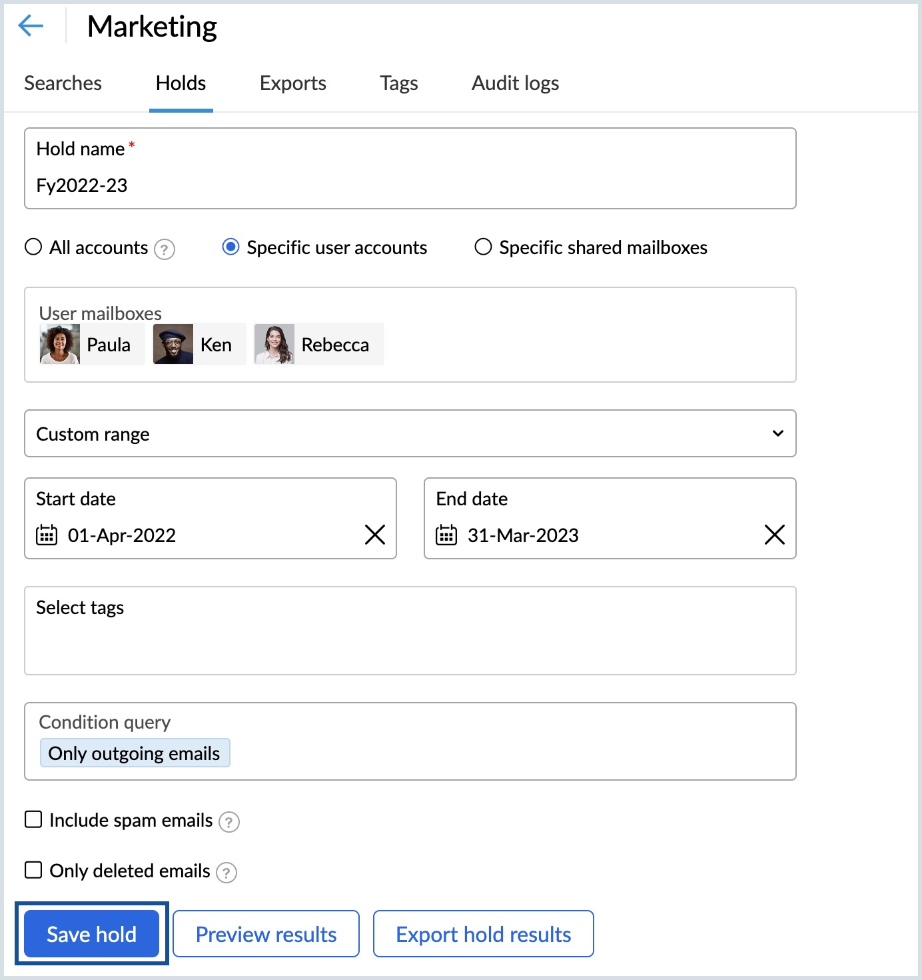Open the Start date calendar icon

pyautogui.click(x=47, y=535)
